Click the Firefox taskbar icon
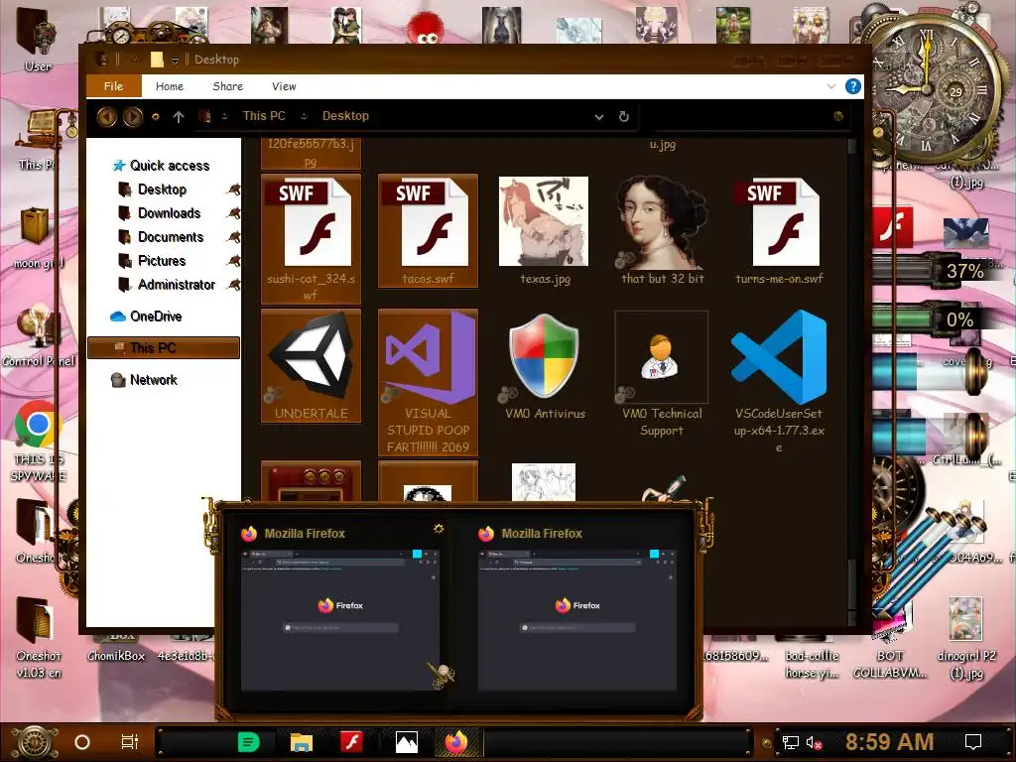Screen dimensions: 1016x762 click(x=456, y=742)
